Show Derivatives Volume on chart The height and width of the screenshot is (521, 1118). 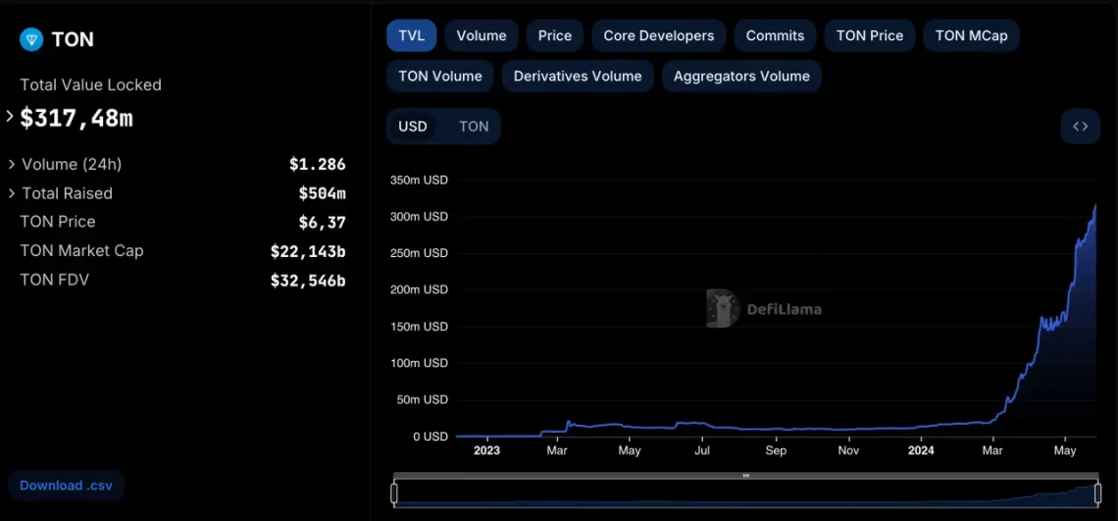point(578,77)
